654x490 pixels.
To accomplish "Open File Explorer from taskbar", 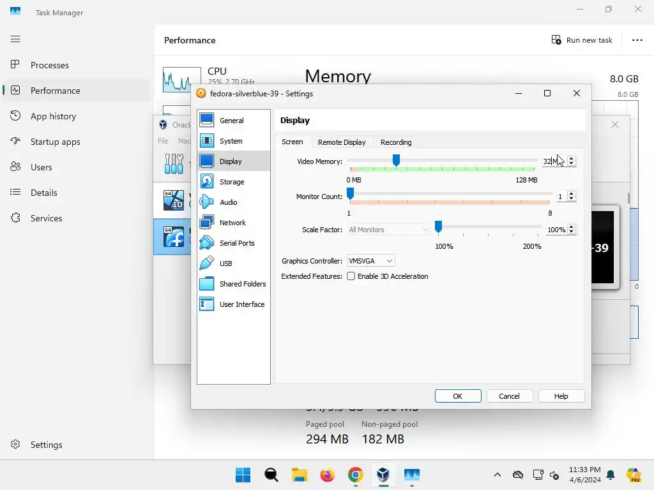I will 299,475.
